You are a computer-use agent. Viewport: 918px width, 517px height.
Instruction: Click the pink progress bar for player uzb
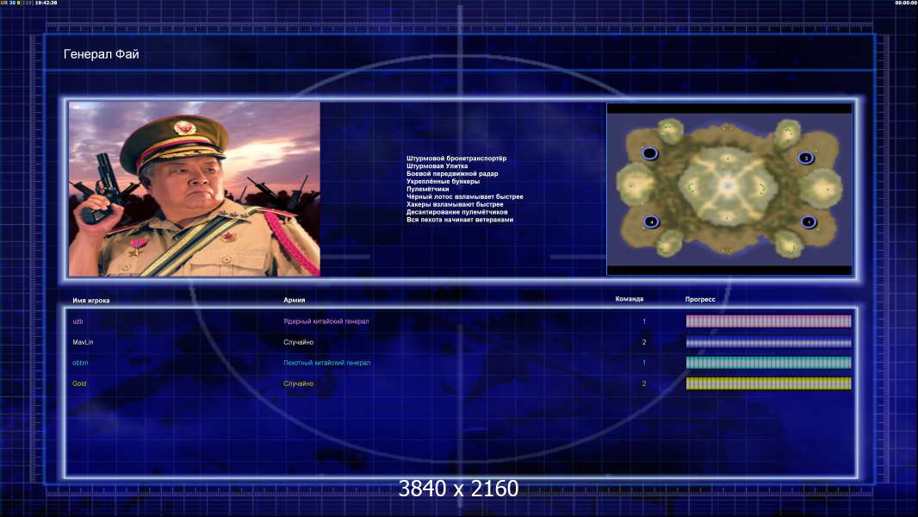tap(768, 321)
